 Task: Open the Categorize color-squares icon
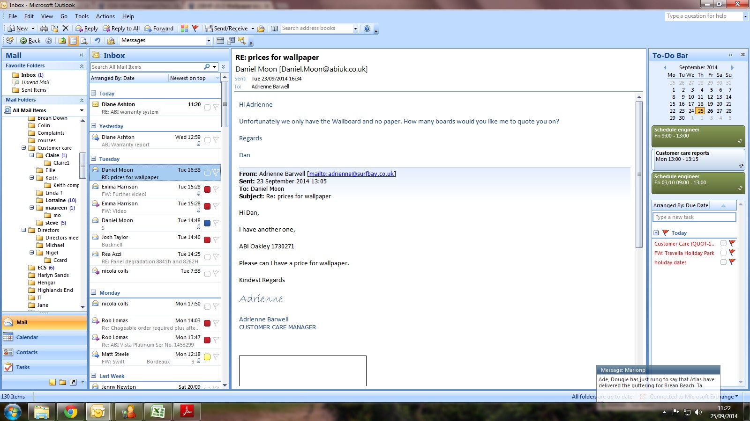pos(185,29)
